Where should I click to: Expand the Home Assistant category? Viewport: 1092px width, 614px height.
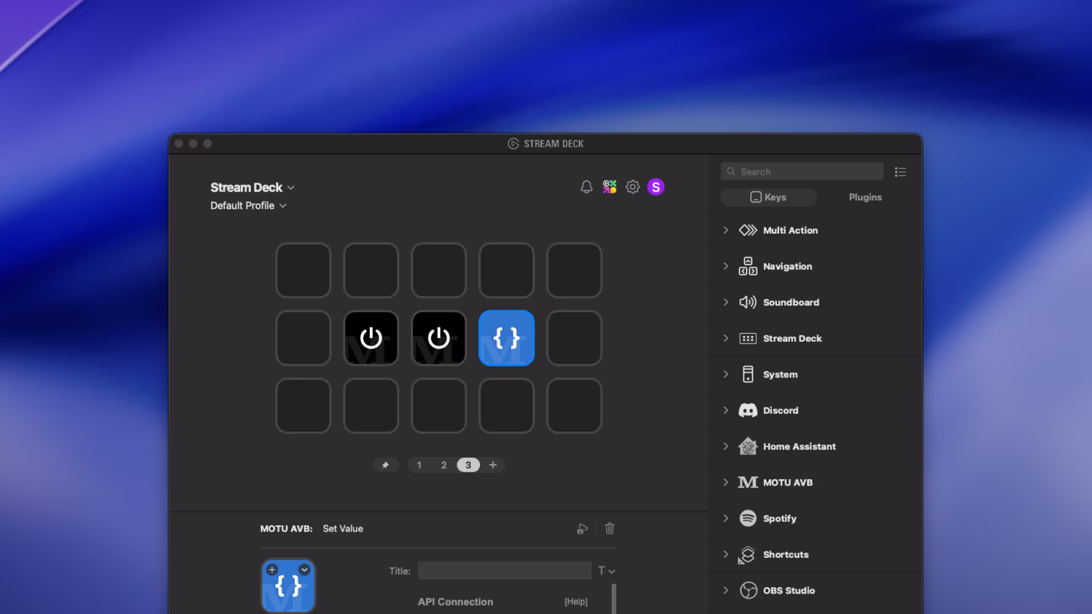tap(726, 446)
